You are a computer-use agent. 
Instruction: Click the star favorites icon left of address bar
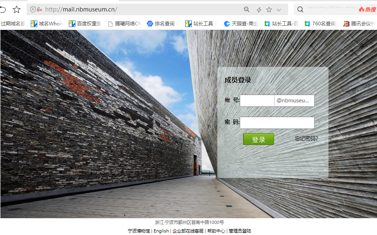pos(16,9)
